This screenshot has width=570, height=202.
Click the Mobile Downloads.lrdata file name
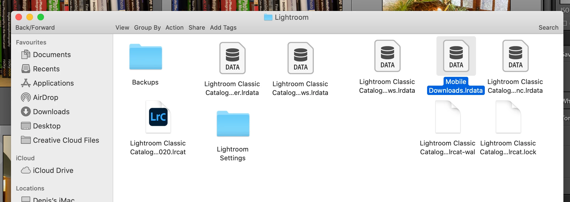[456, 86]
